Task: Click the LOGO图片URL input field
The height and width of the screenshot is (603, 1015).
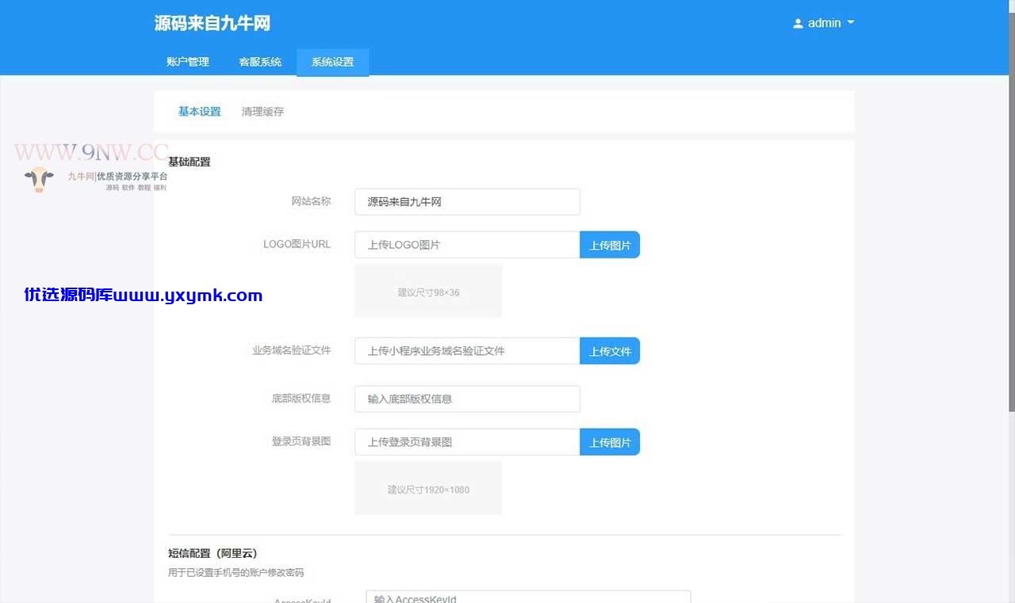Action: point(467,245)
